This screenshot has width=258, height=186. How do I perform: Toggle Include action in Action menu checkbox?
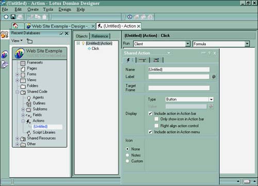tap(150, 132)
